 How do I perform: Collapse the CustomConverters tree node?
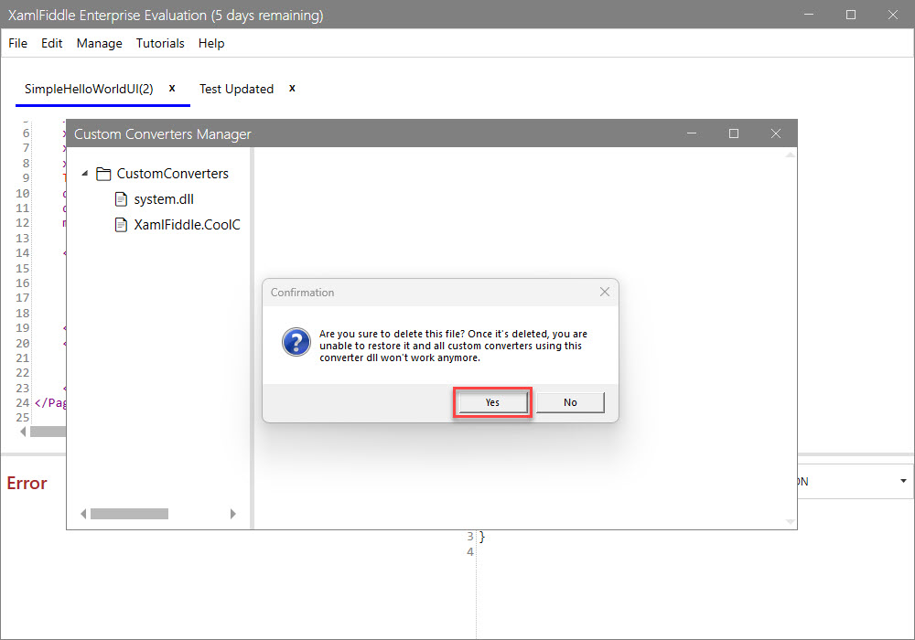click(84, 173)
